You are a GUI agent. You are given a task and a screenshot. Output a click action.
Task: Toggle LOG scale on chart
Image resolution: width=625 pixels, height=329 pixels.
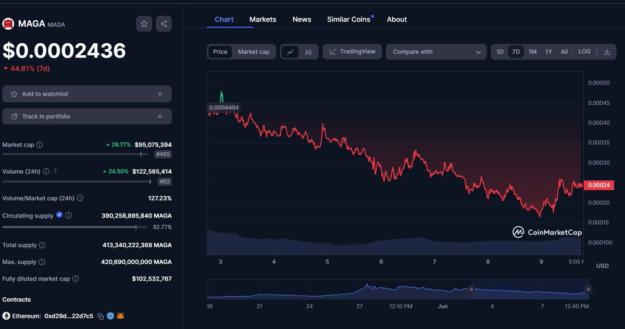pos(584,52)
